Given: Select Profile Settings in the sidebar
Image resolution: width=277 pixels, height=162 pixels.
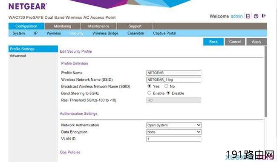Looking at the screenshot, I should click(33, 49).
